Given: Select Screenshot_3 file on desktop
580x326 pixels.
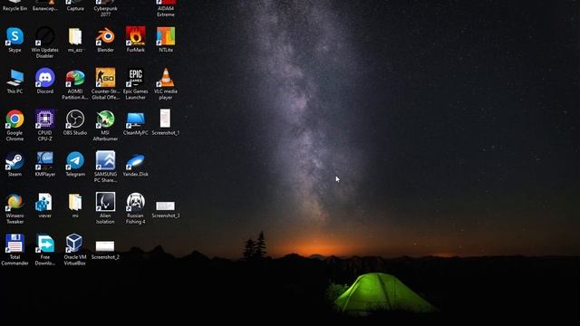Looking at the screenshot, I should click(165, 209).
